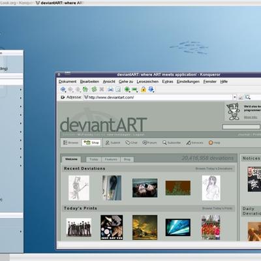Open the Forum navigation button
This screenshot has height=261, width=261.
(149, 143)
